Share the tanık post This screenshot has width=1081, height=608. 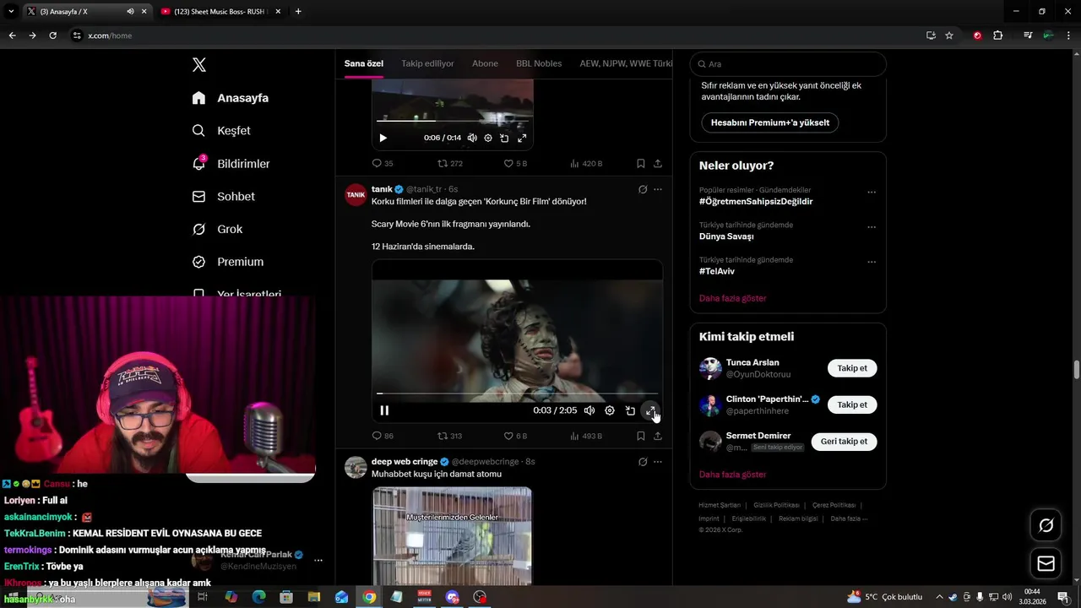point(658,437)
